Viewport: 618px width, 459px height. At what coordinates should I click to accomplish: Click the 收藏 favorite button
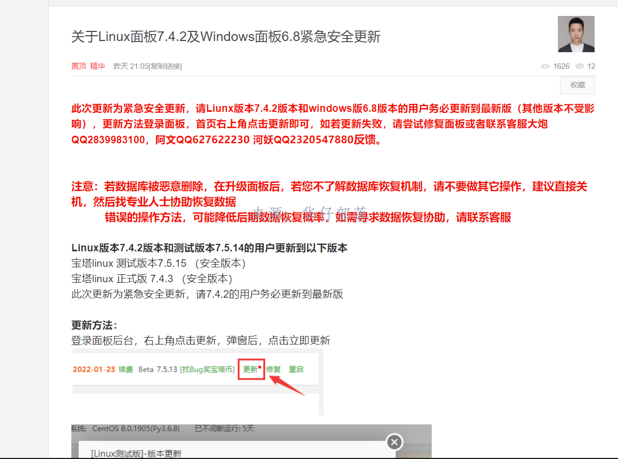click(x=578, y=85)
